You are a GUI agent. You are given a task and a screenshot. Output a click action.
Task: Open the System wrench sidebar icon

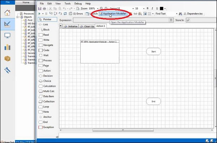[7, 70]
